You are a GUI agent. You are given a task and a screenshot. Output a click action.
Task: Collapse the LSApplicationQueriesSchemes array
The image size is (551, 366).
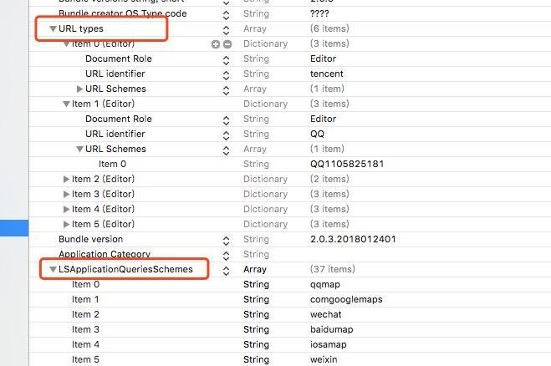[x=53, y=269]
